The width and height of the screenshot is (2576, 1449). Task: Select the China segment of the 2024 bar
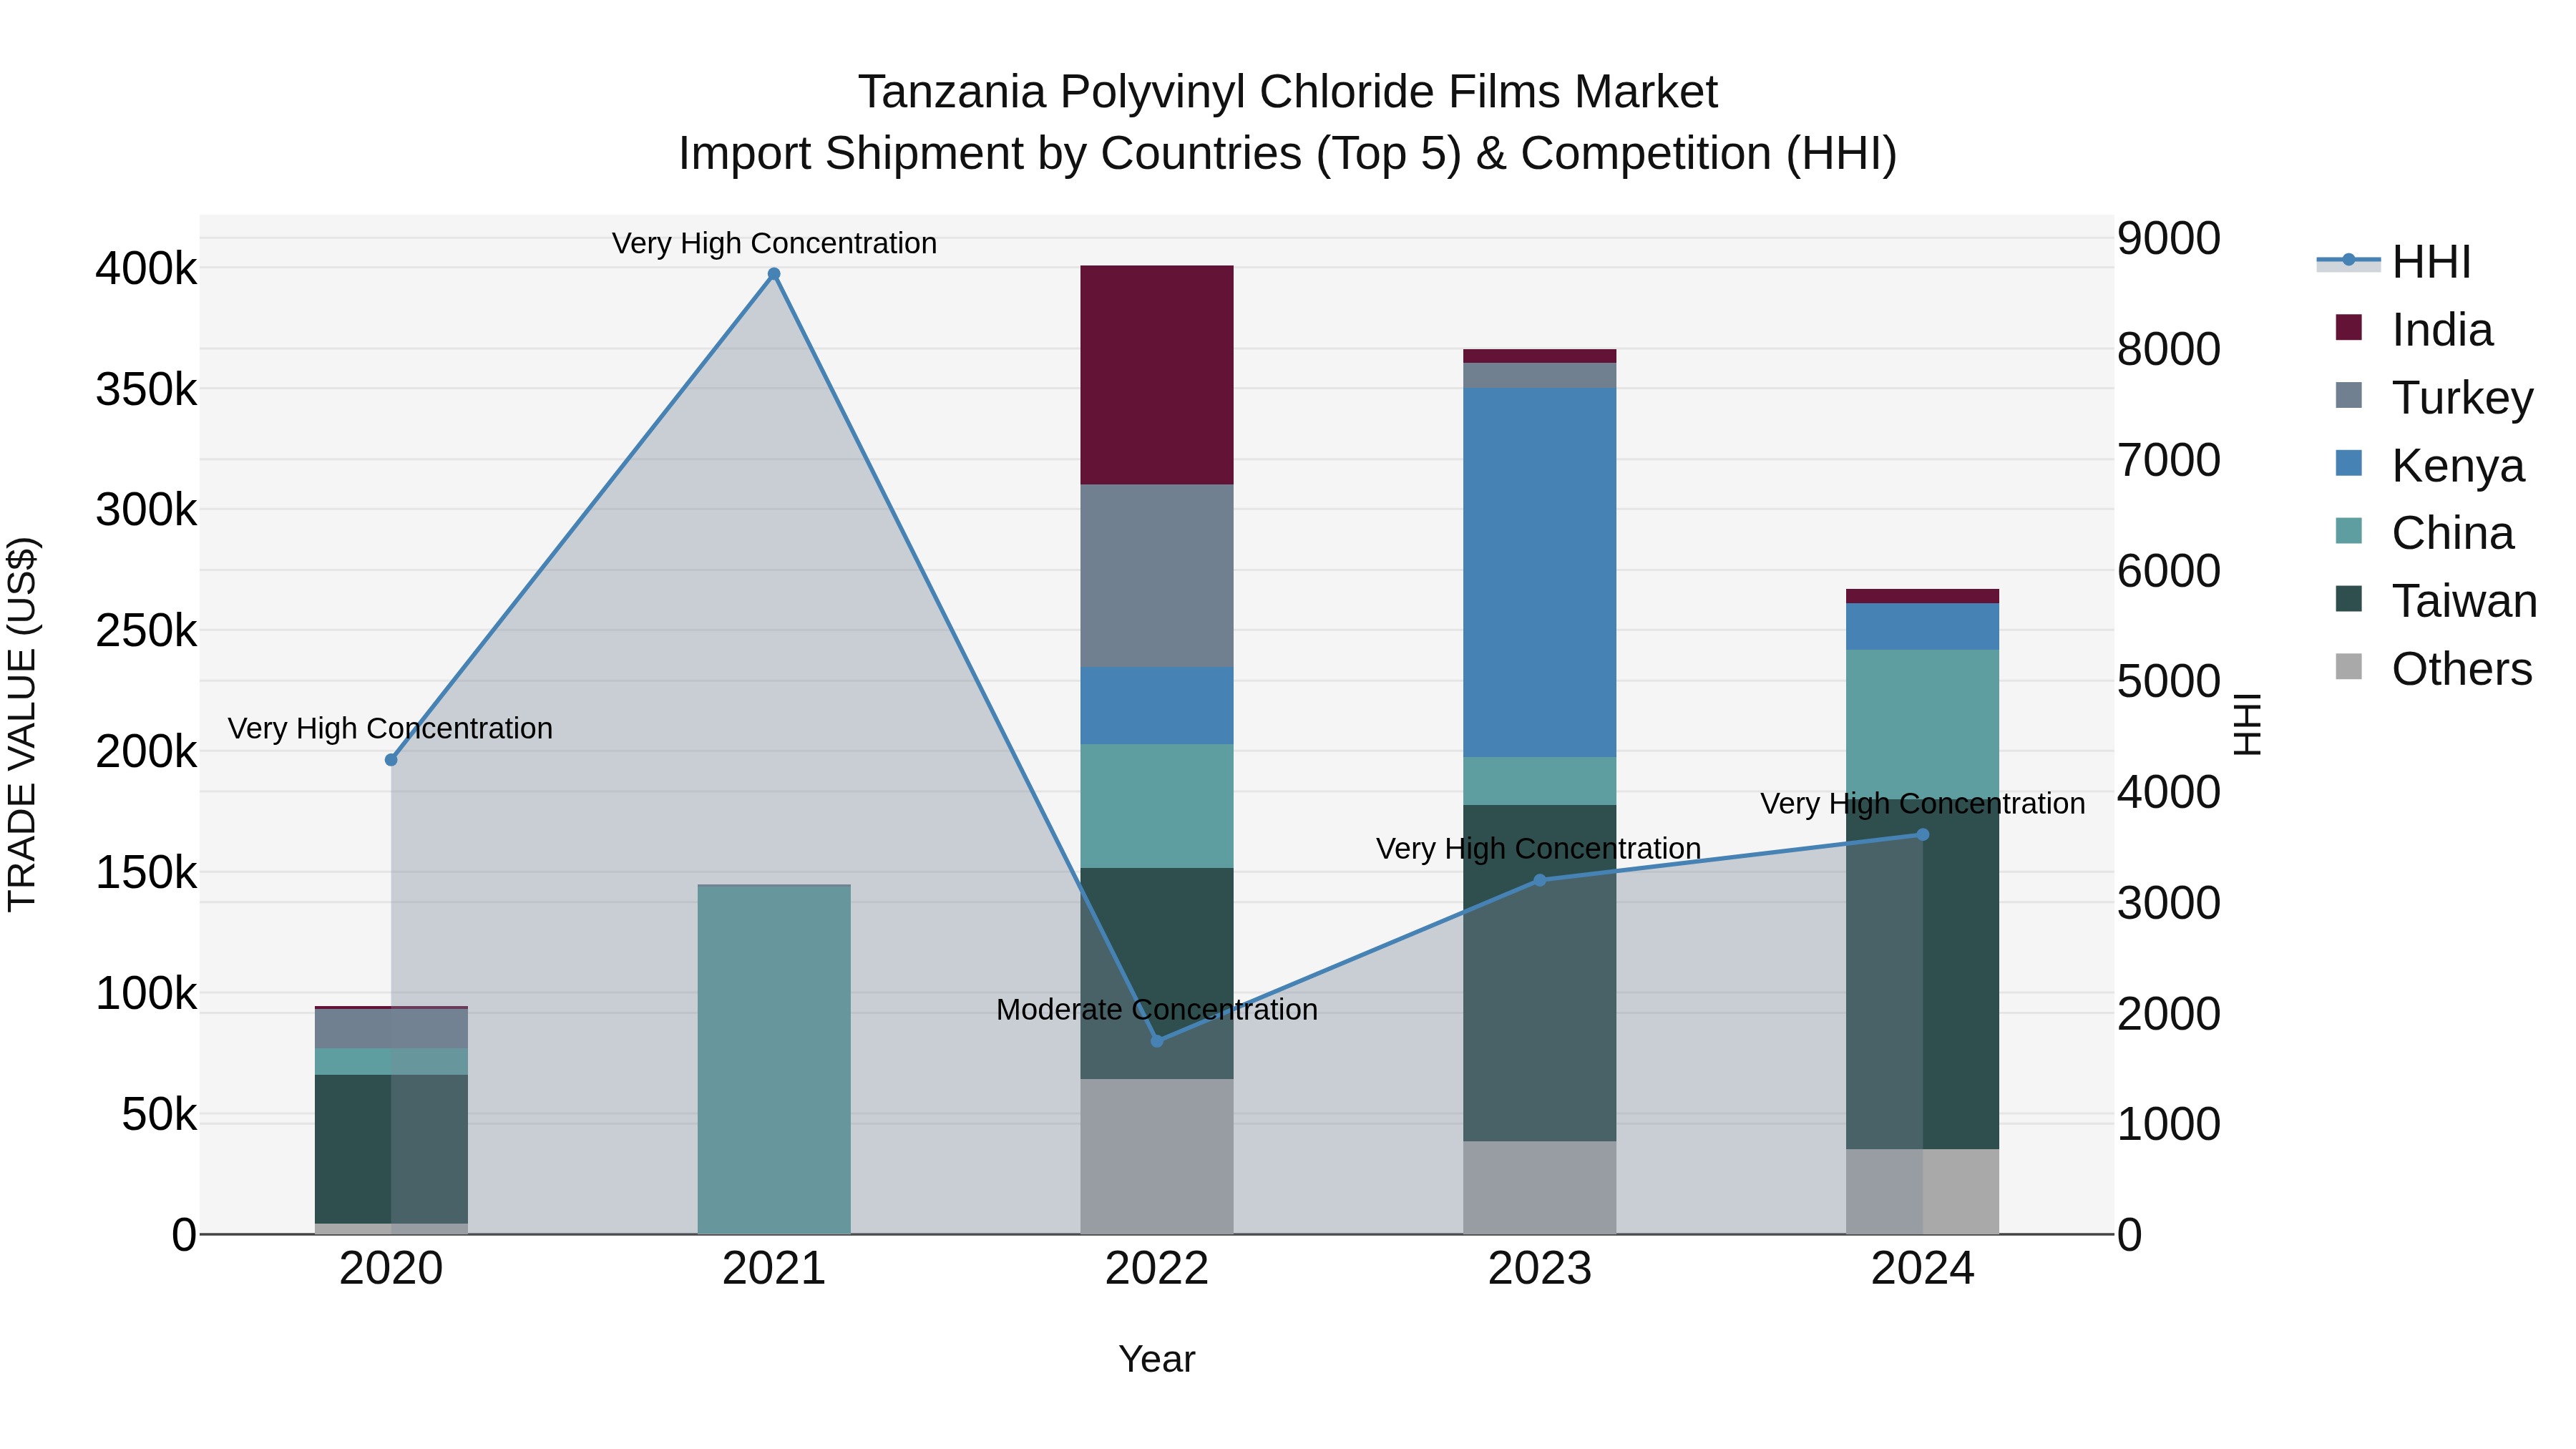tap(1922, 725)
